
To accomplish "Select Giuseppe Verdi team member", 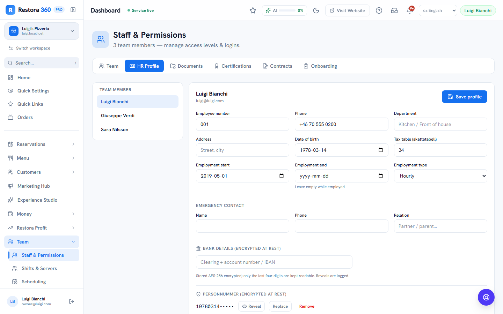I will click(x=138, y=115).
